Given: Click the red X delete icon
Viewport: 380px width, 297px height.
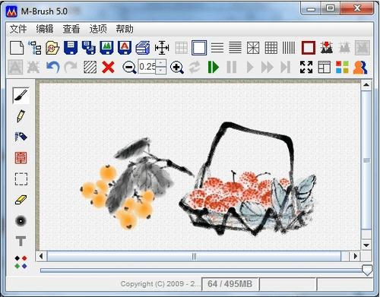Looking at the screenshot, I should 108,68.
